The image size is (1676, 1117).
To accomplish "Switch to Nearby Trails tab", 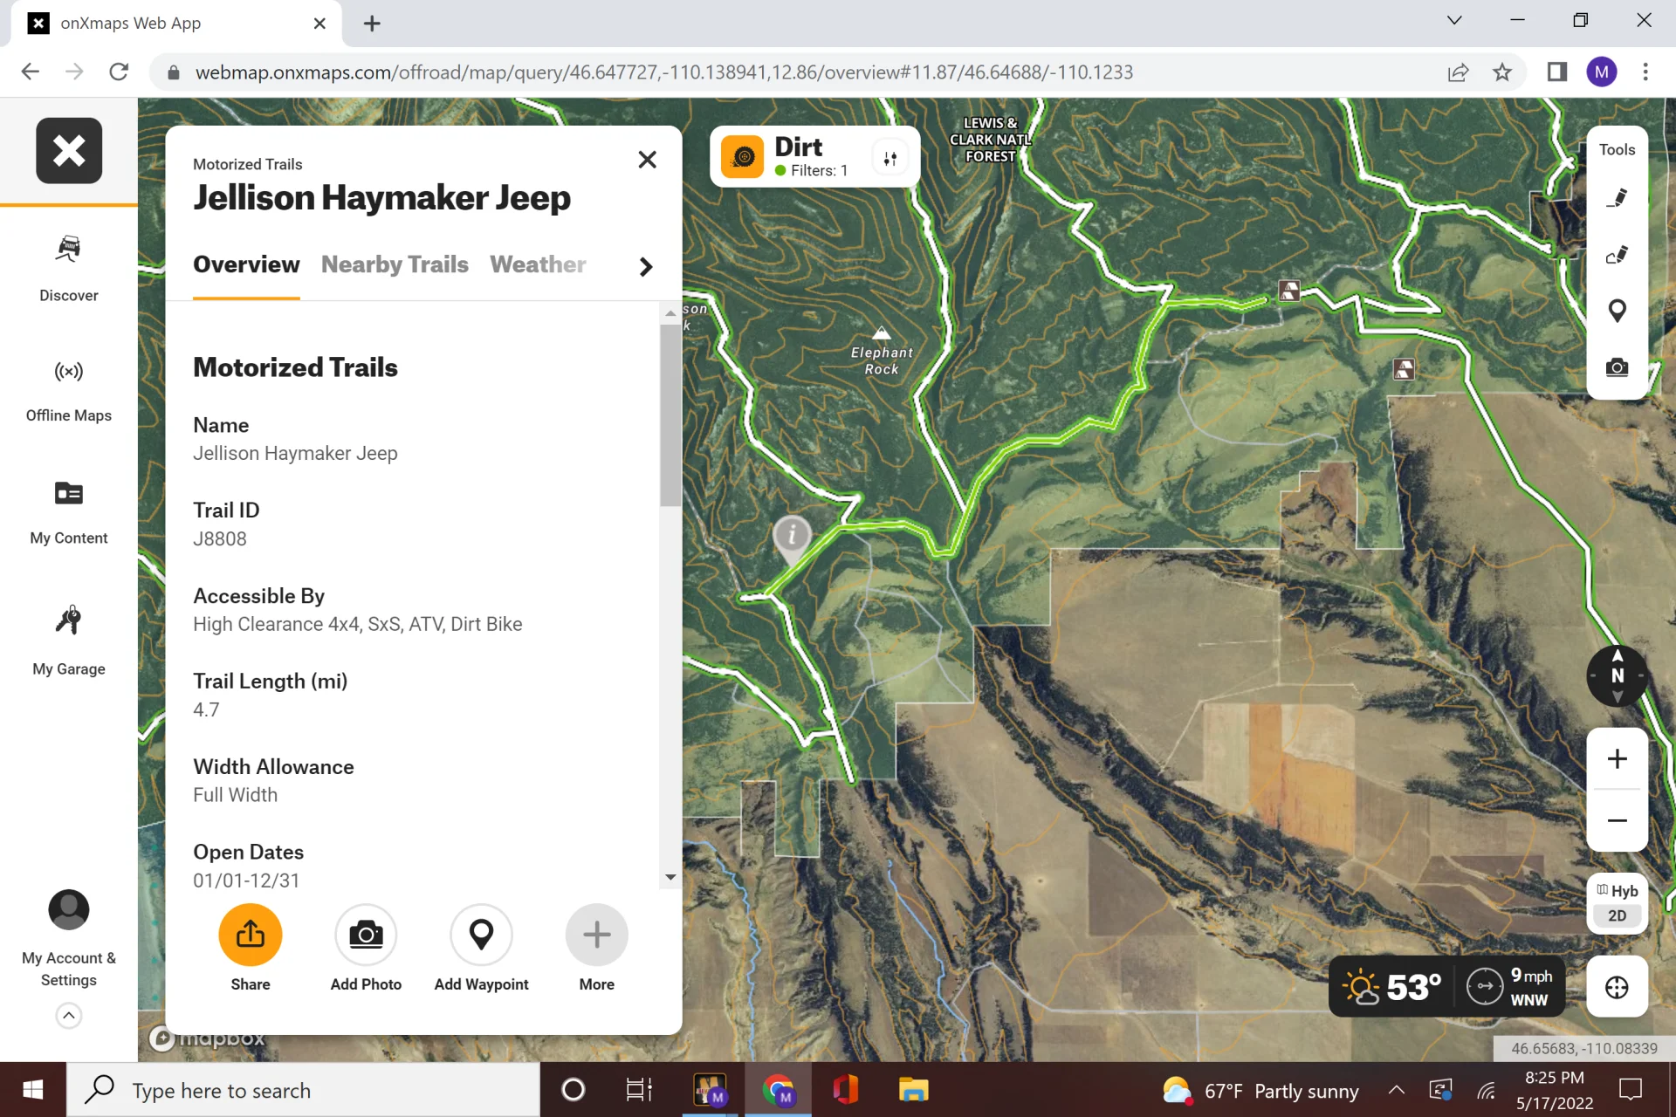I will pos(395,264).
